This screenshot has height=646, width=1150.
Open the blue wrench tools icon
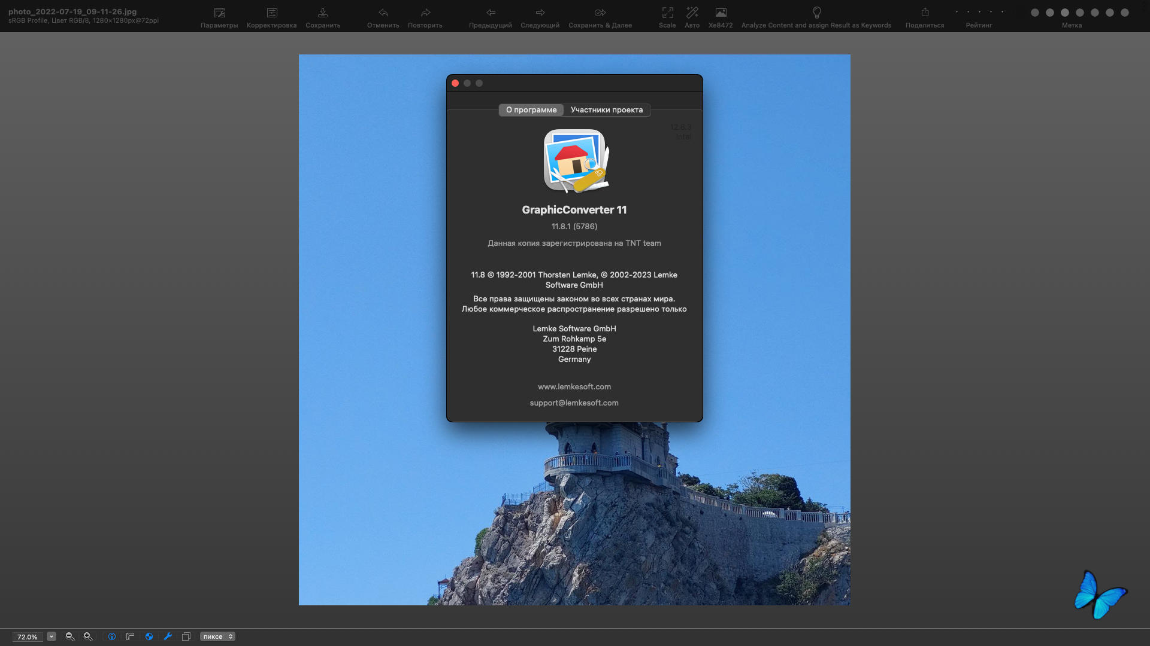coord(168,636)
